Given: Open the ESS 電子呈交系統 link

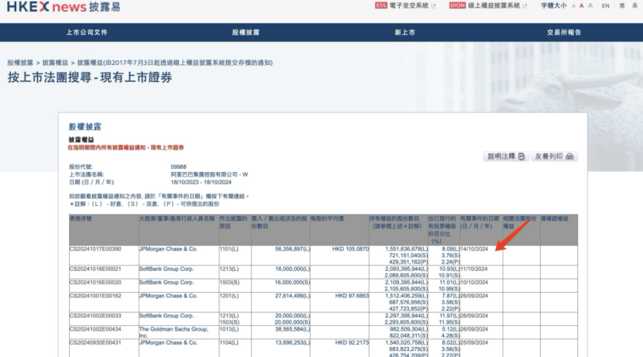Looking at the screenshot, I should point(406,5).
